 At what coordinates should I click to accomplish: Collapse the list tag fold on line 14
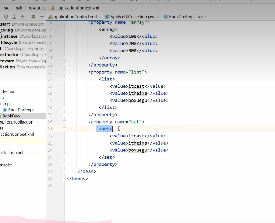coord(65,79)
